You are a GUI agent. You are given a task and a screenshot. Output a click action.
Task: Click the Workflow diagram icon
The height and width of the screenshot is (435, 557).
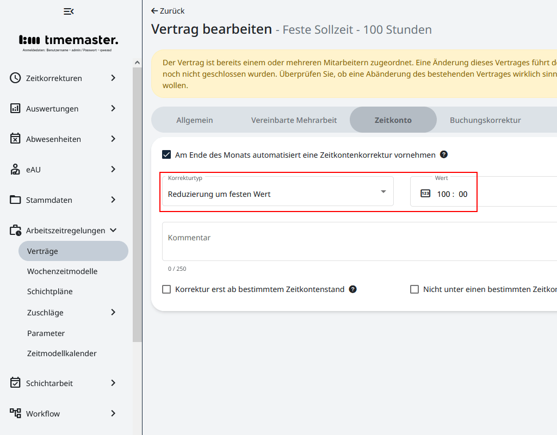click(x=15, y=413)
